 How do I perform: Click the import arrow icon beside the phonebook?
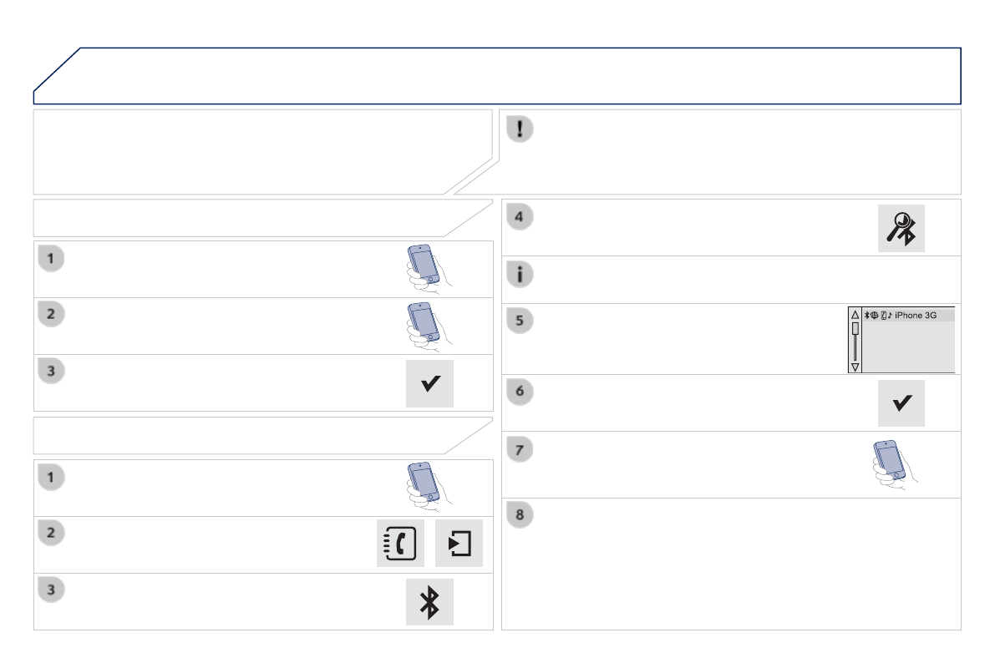[x=459, y=544]
